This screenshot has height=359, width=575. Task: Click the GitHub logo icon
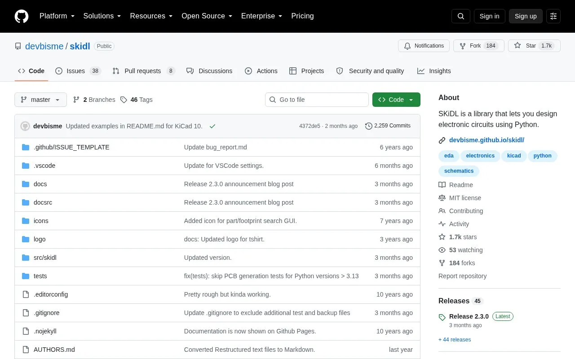pos(22,16)
